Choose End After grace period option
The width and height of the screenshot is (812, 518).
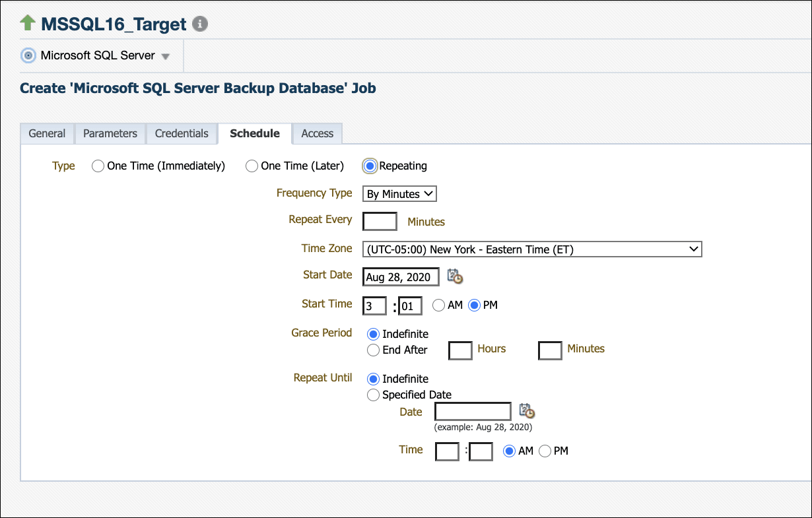pos(373,350)
